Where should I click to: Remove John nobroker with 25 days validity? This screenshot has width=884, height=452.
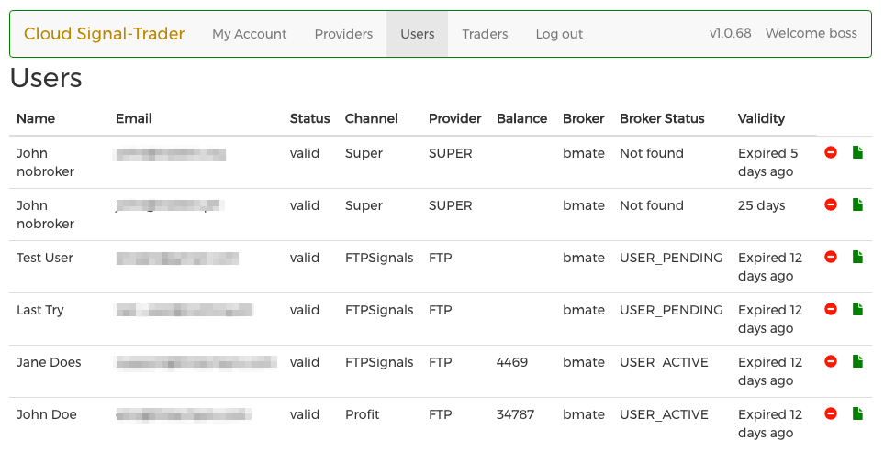pos(831,205)
